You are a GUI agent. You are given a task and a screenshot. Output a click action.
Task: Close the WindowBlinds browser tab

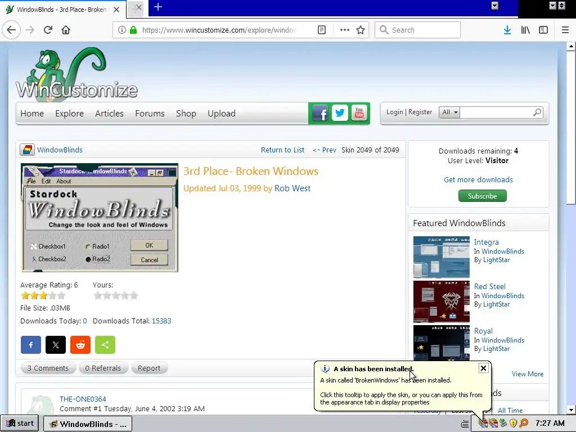(116, 10)
